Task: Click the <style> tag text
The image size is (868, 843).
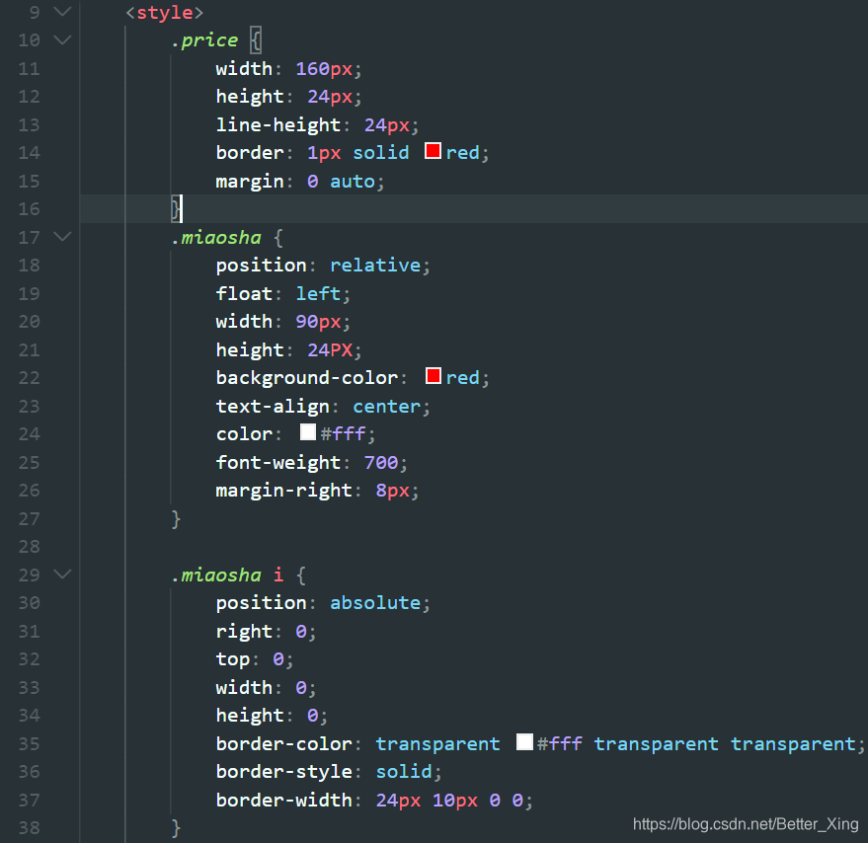Action: coord(165,12)
